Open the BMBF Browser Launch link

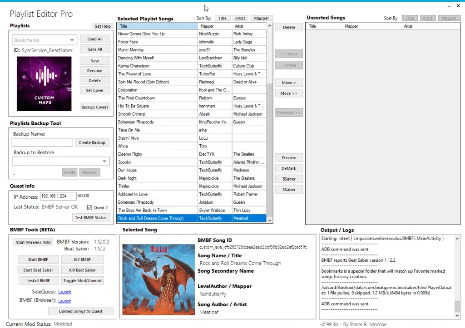pos(65,301)
